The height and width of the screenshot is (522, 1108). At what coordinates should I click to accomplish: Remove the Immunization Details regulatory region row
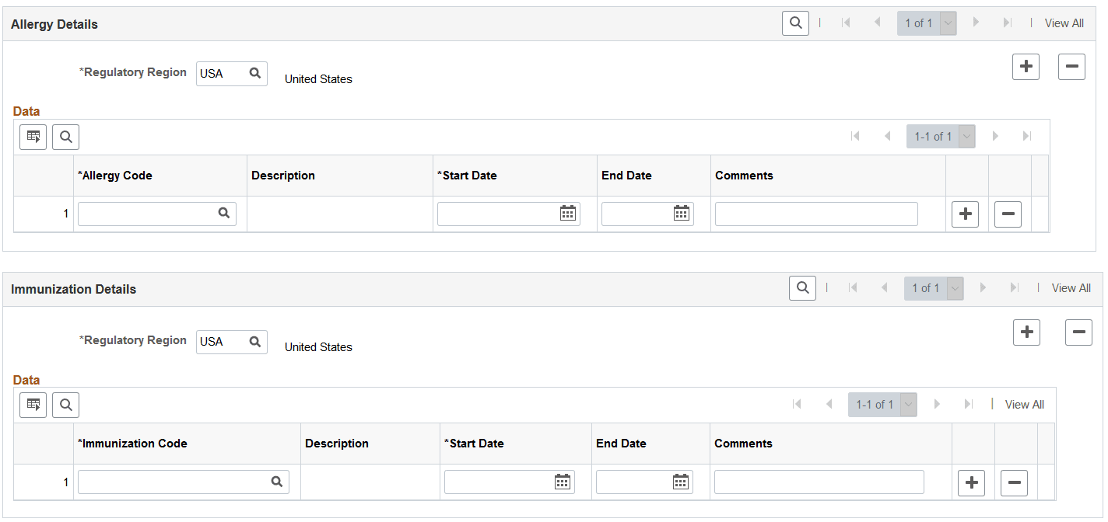[1078, 332]
